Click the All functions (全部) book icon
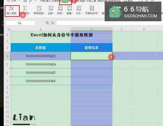Viewport: 163px width, 126px height. [51, 8]
